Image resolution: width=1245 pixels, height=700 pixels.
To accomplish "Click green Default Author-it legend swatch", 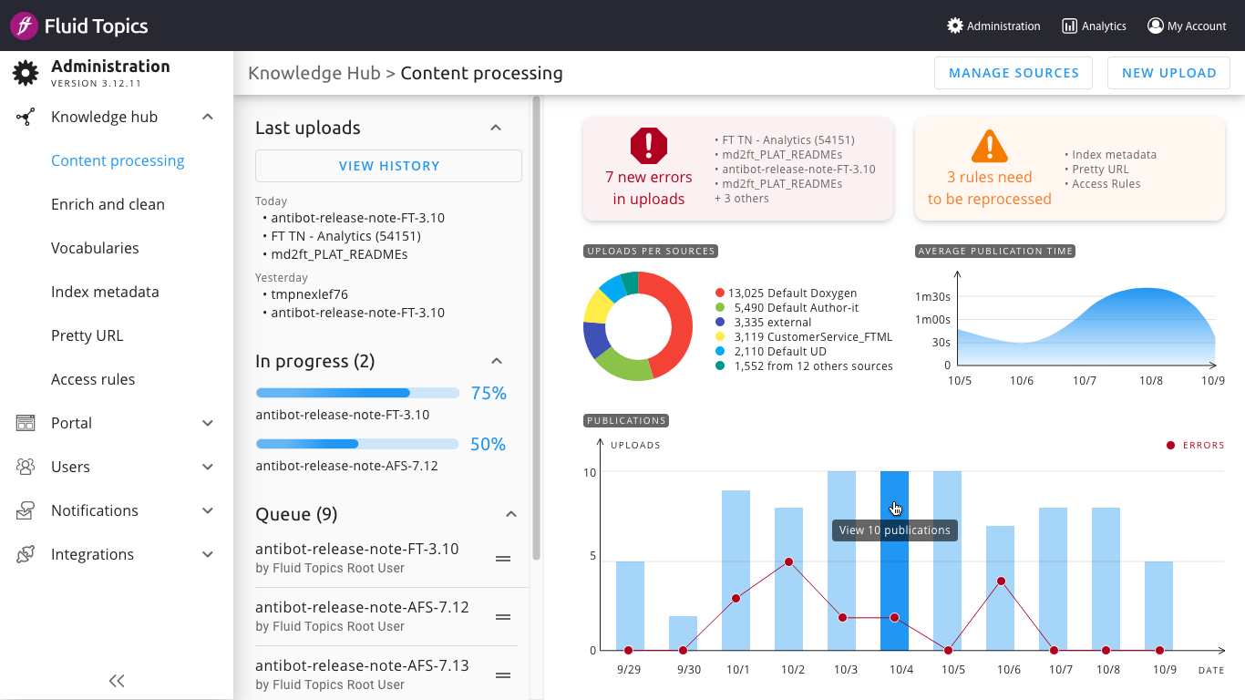I will 720,308.
